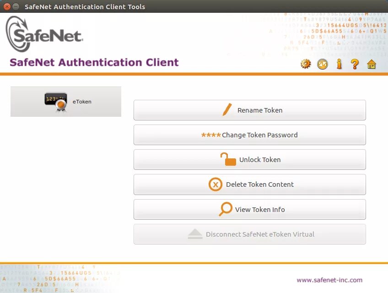Screen dimensions: 388x293
Task: Close the SafeNet Authentication Client Tools window
Action: [7, 7]
